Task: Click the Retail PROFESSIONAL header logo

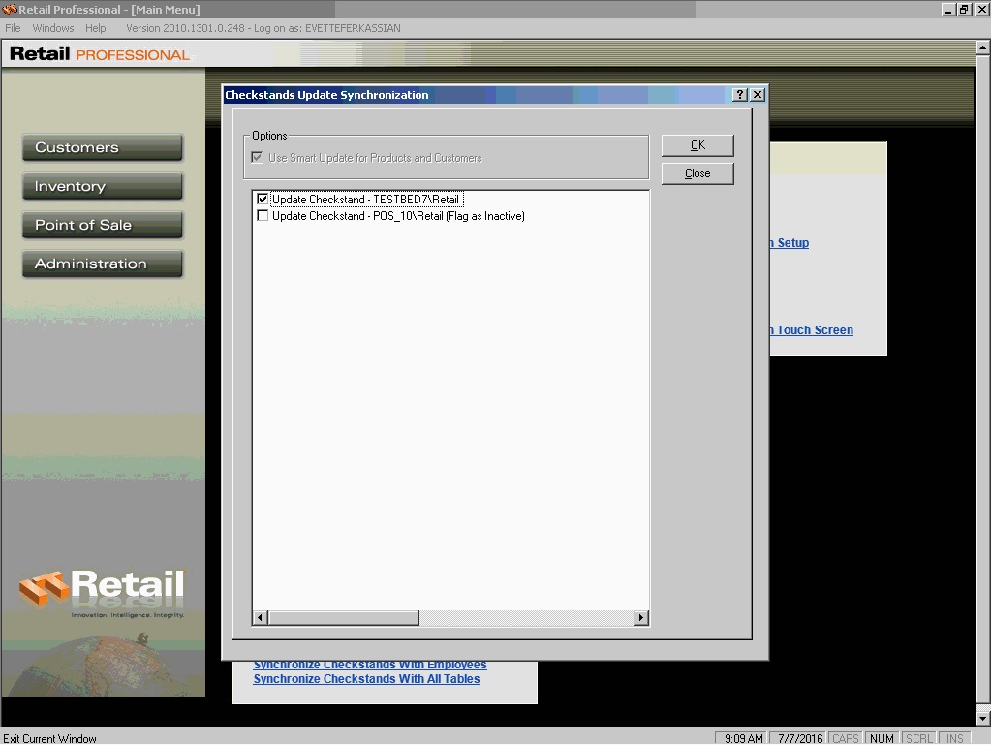Action: pos(100,54)
